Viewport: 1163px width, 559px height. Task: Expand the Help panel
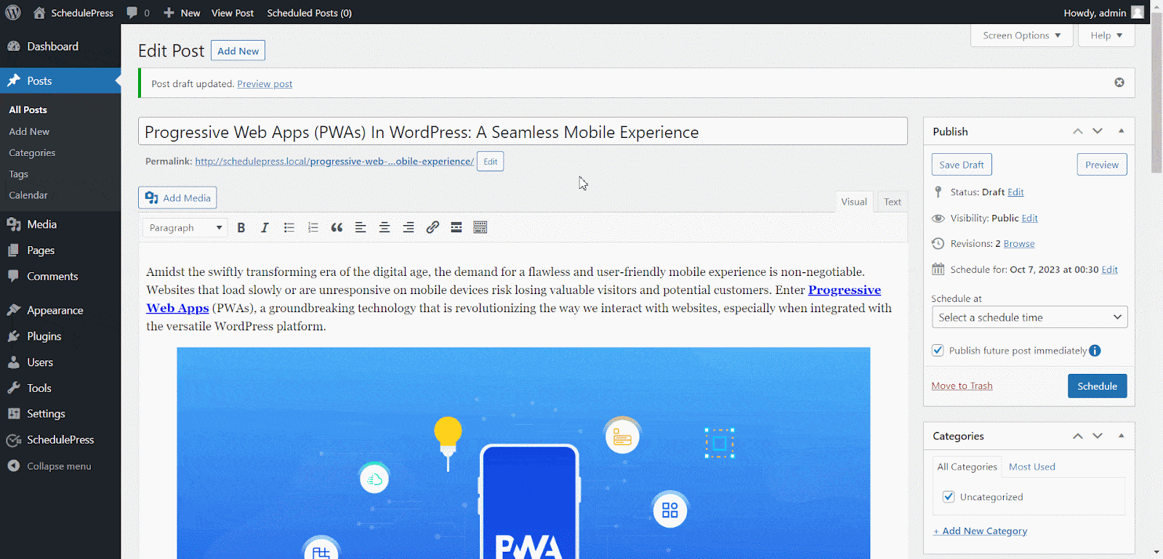1106,36
